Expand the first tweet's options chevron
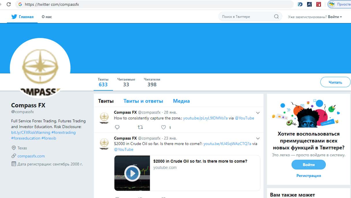Image resolution: width=351 pixels, height=198 pixels. (x=258, y=113)
